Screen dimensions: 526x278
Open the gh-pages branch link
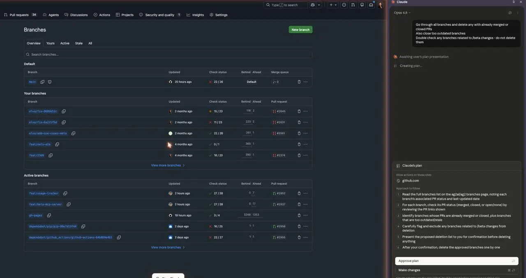tap(35, 215)
